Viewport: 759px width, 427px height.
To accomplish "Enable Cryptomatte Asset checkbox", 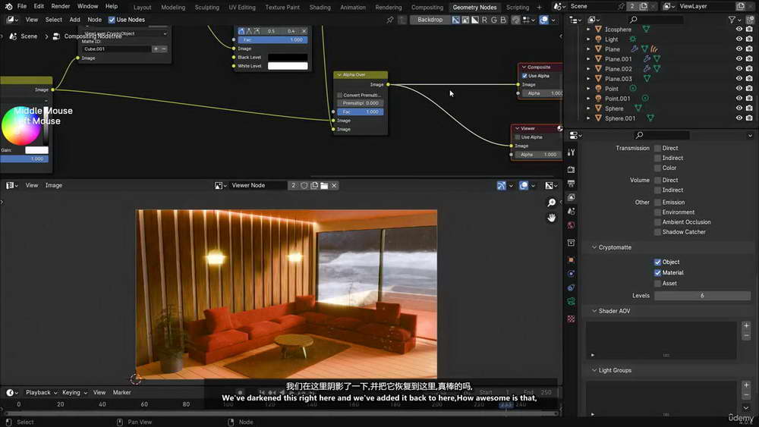I will coord(657,284).
